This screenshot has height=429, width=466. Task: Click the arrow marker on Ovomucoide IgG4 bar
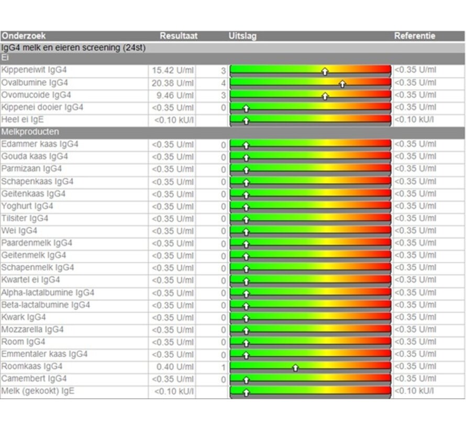pos(325,96)
